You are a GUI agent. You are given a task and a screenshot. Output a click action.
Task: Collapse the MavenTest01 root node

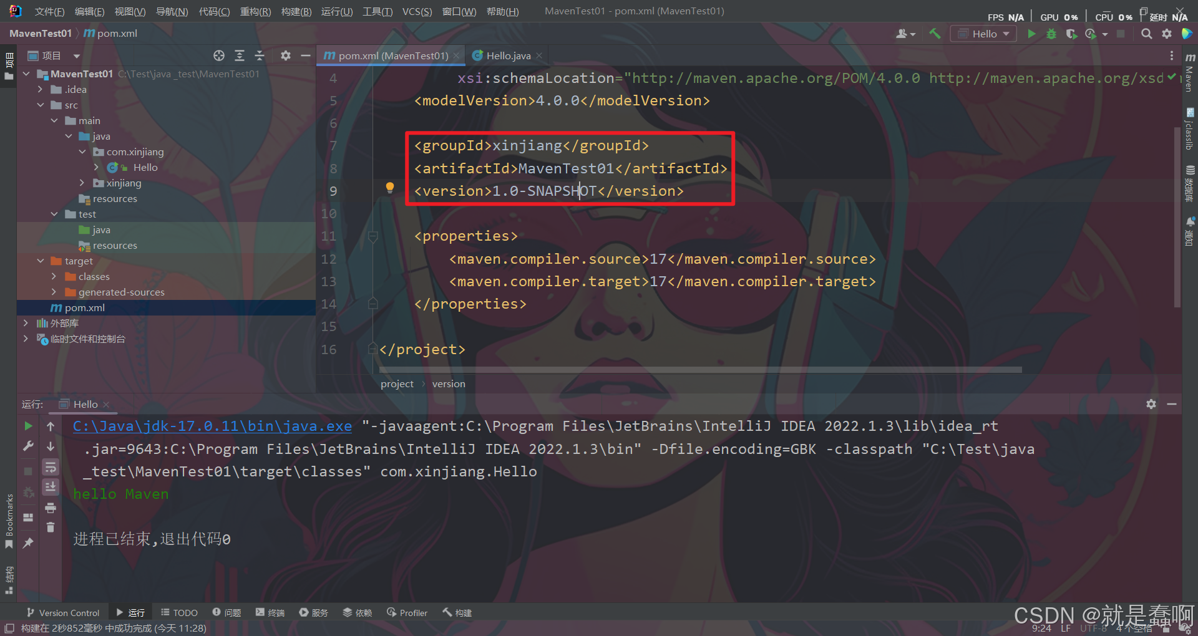click(x=26, y=74)
